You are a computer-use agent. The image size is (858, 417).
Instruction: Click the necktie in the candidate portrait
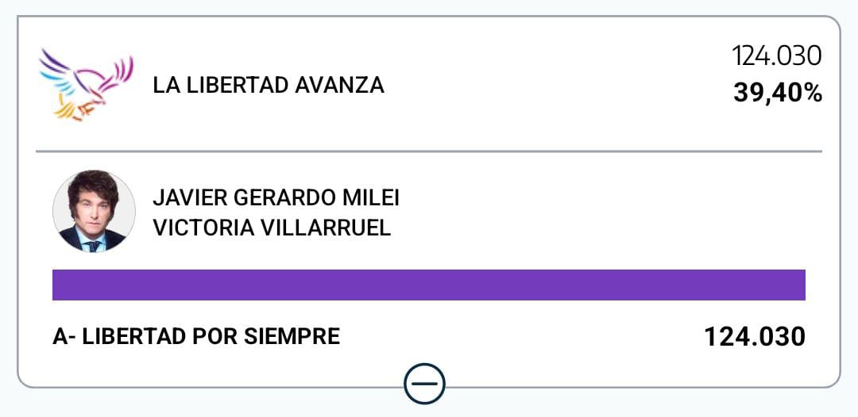point(93,245)
